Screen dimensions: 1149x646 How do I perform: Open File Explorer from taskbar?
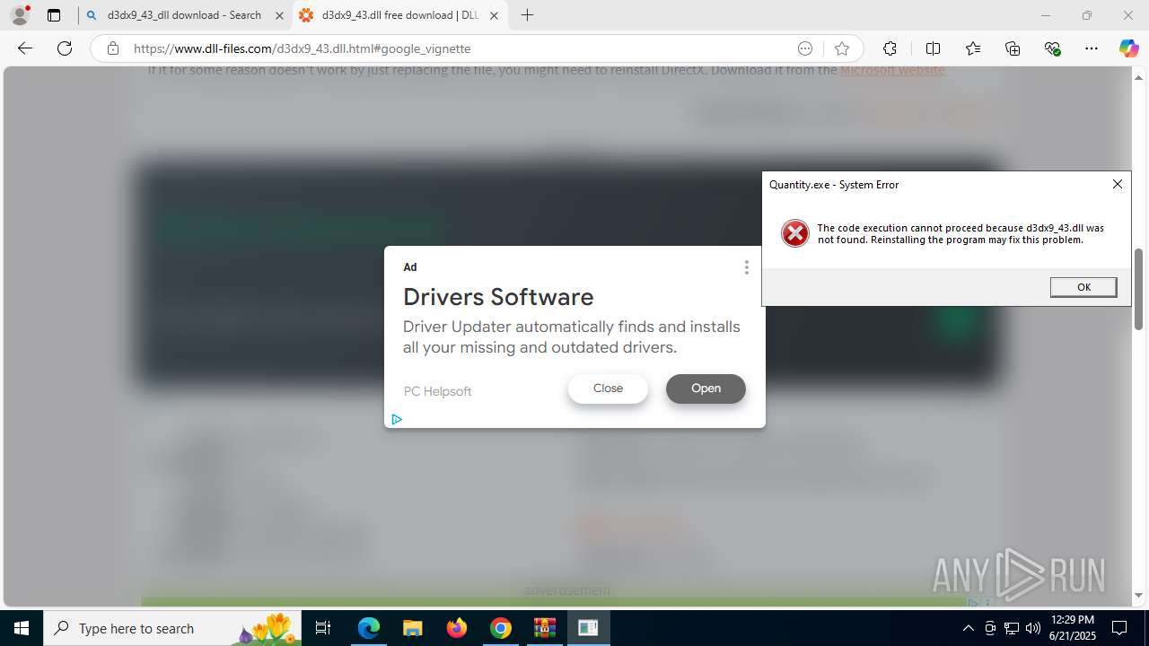pyautogui.click(x=413, y=628)
